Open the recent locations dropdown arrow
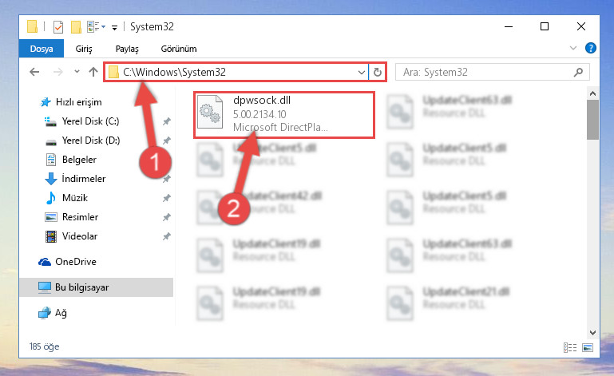 [77, 72]
